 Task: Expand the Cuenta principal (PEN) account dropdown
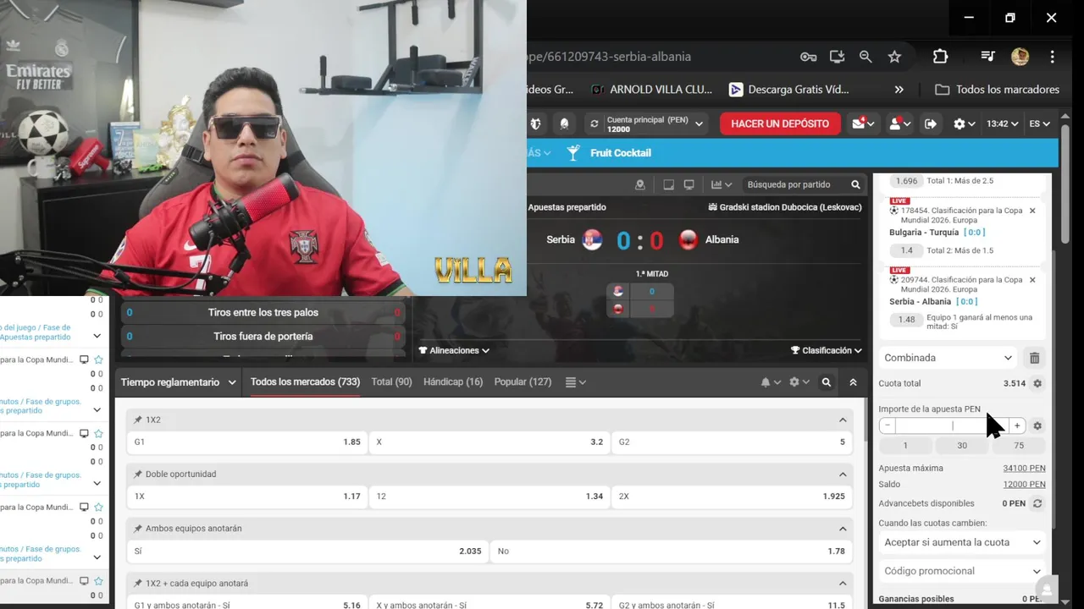point(700,123)
